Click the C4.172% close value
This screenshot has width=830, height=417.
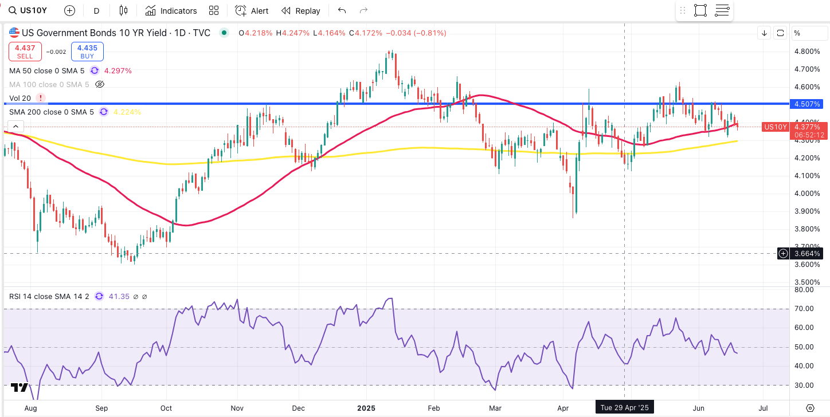[x=365, y=33]
